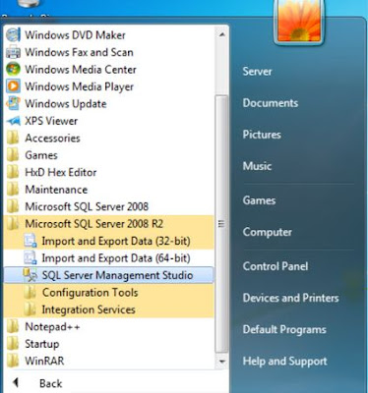The width and height of the screenshot is (368, 393).
Task: Launch XPS Viewer icon
Action: coord(13,121)
